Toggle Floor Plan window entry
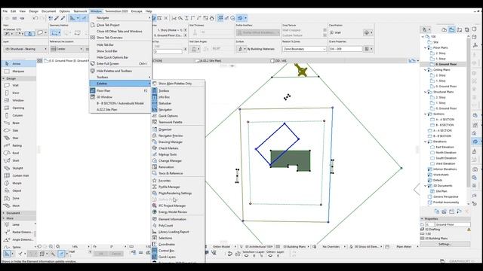Screen dimensions: 483x271 [x=120, y=91]
